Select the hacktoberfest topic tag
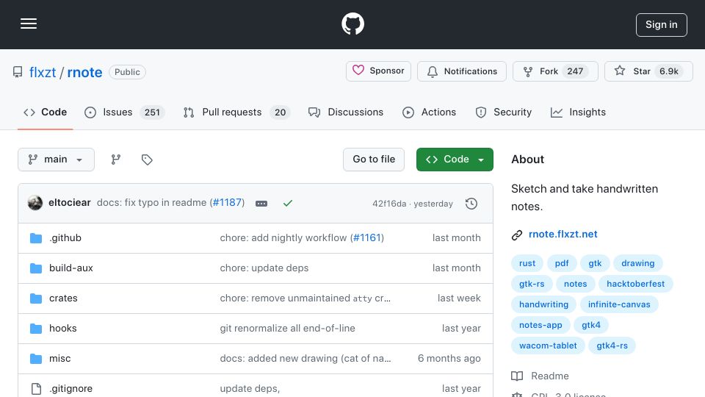 635,284
